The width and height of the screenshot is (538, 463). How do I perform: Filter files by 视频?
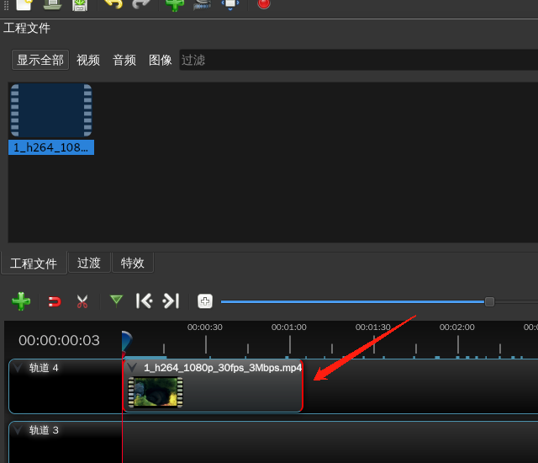(88, 60)
